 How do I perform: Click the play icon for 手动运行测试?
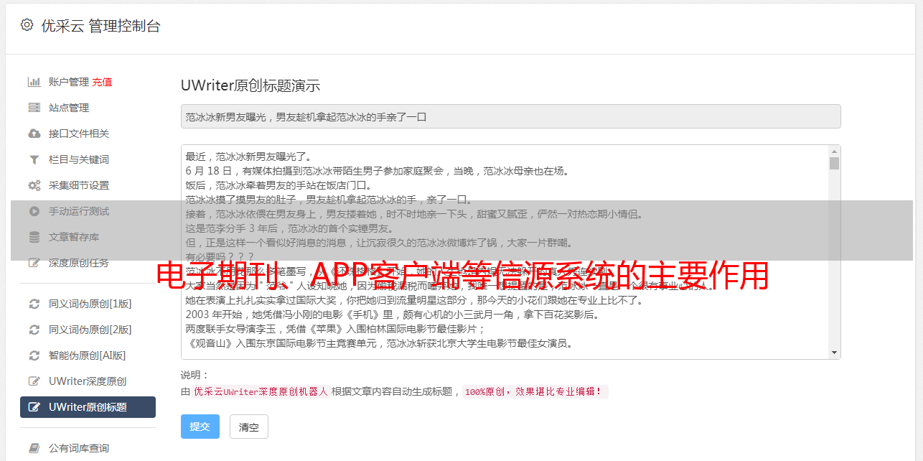34,211
